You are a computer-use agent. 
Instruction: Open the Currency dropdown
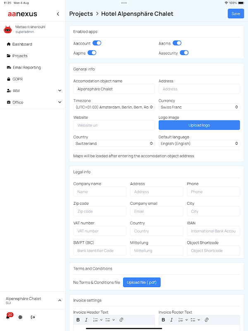coord(199,107)
